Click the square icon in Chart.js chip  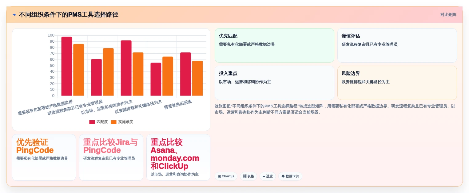coord(219,176)
